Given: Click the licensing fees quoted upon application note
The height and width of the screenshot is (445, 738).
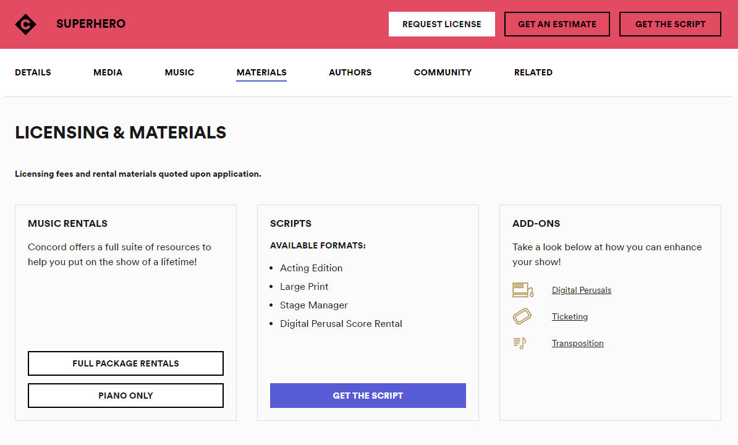Looking at the screenshot, I should coord(138,174).
